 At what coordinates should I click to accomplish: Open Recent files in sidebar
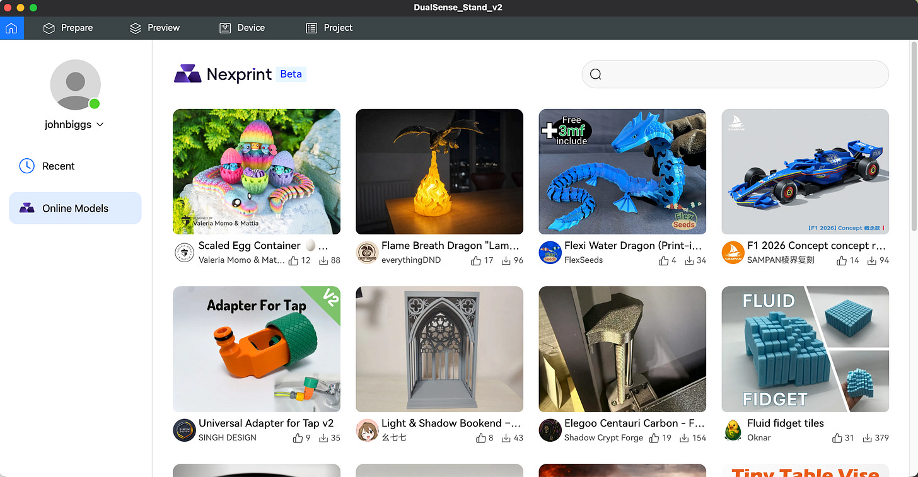click(x=75, y=166)
